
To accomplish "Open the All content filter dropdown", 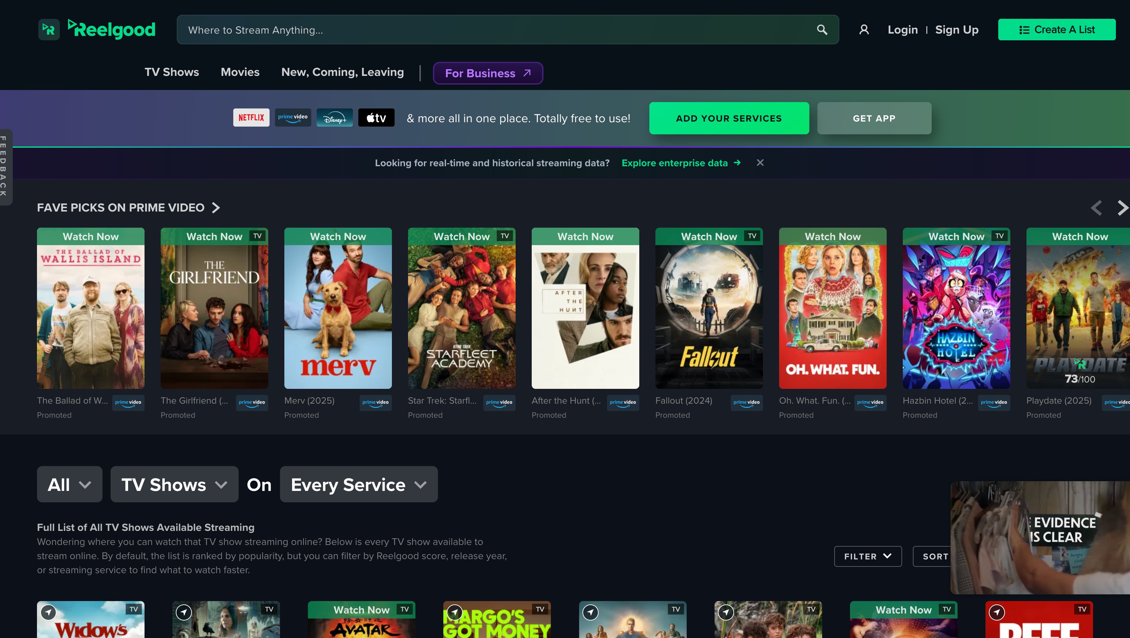I will [x=70, y=484].
